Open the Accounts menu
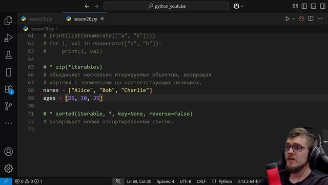The image size is (328, 185). 8,152
